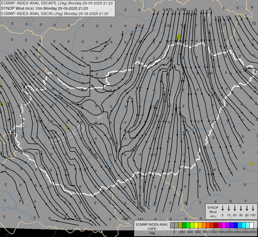Screen dimensions: 258x237
Task: Select the dark red CAPE swatch
Action: click(x=216, y=225)
